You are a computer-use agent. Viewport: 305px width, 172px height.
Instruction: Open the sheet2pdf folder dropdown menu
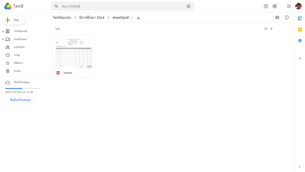coord(132,18)
